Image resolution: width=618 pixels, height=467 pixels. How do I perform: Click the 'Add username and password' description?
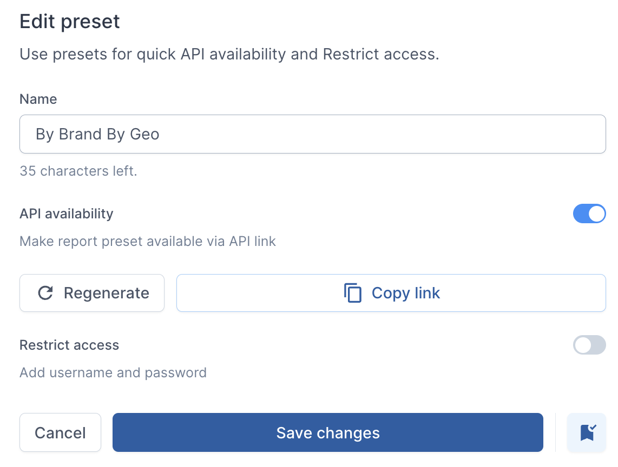coord(113,372)
